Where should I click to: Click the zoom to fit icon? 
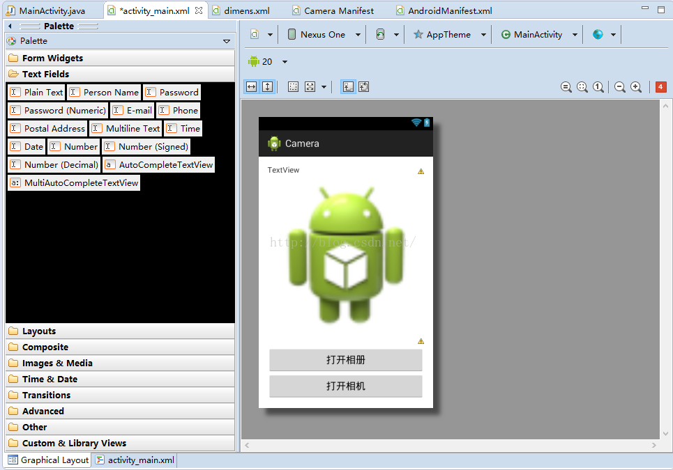click(x=582, y=87)
